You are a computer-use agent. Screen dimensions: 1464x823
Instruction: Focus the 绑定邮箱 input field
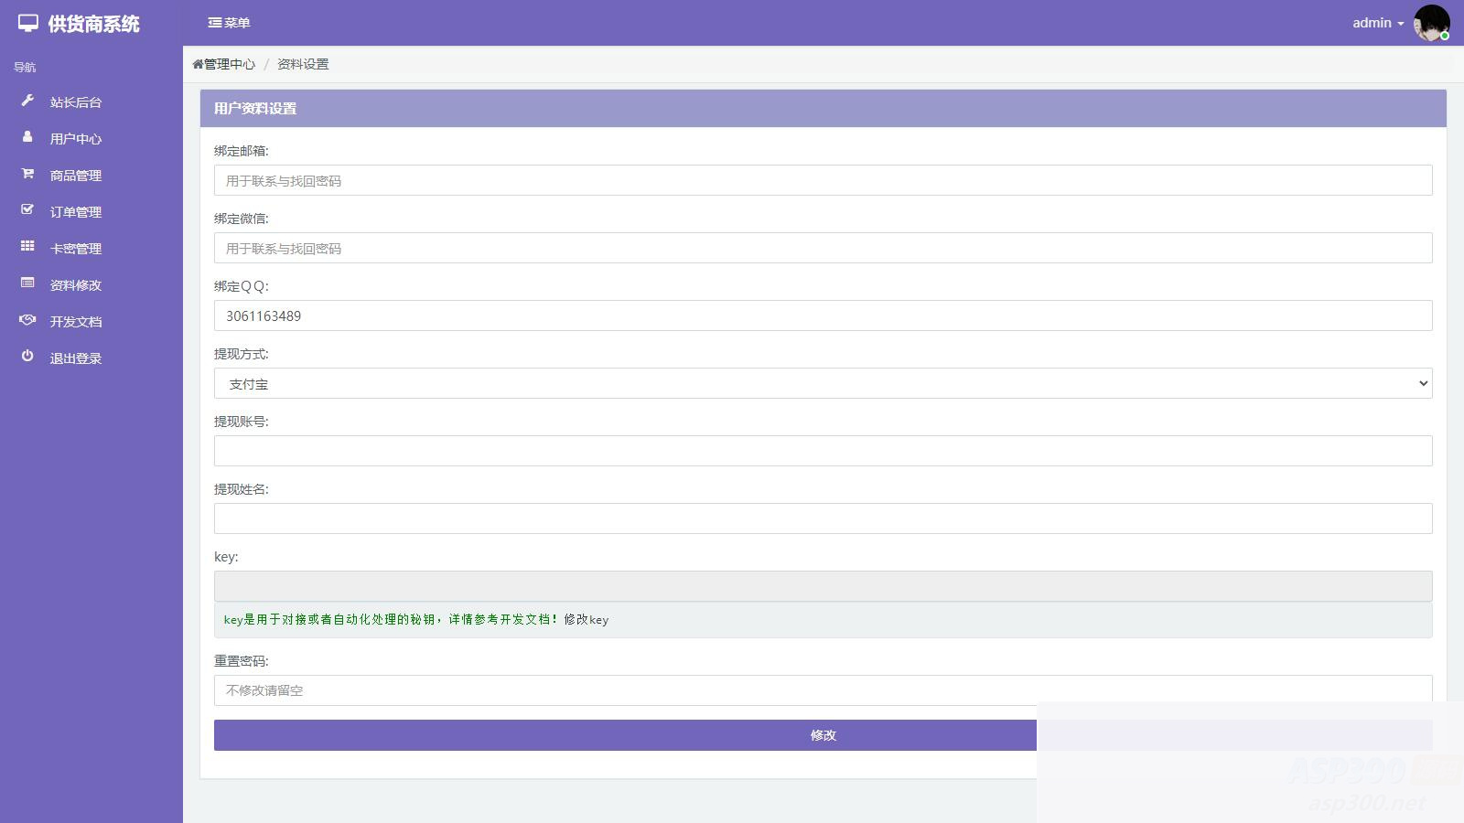click(823, 180)
